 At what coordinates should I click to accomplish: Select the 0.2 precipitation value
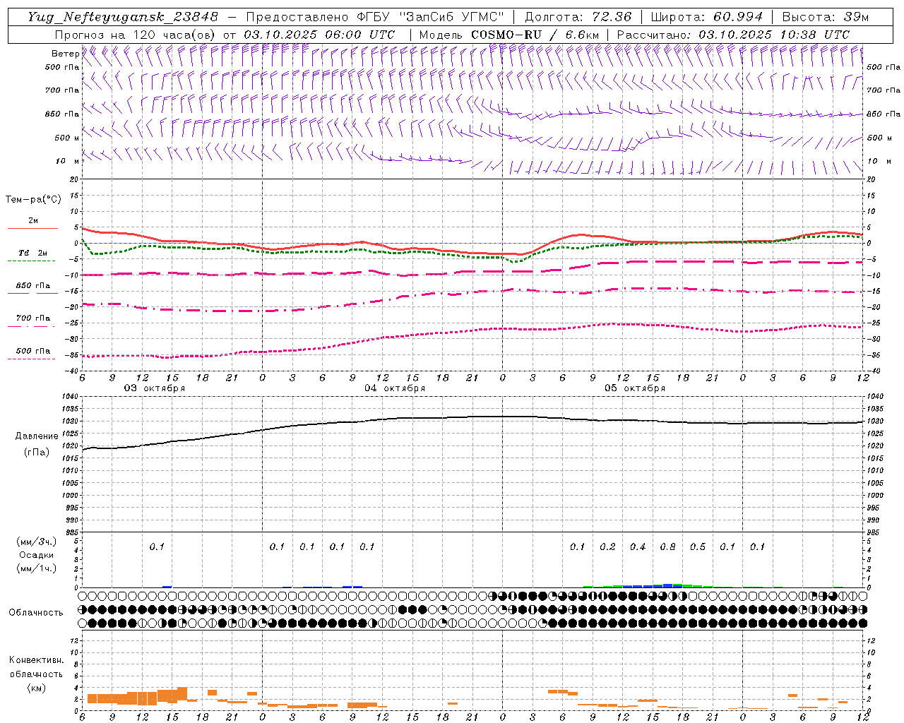pos(607,547)
